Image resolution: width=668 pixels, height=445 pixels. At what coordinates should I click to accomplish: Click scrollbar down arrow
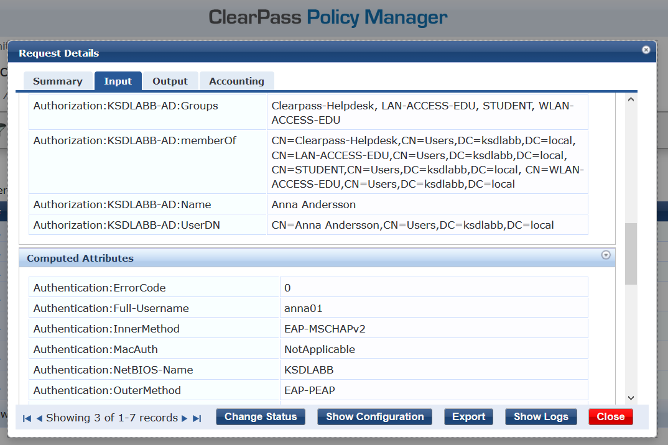(631, 398)
